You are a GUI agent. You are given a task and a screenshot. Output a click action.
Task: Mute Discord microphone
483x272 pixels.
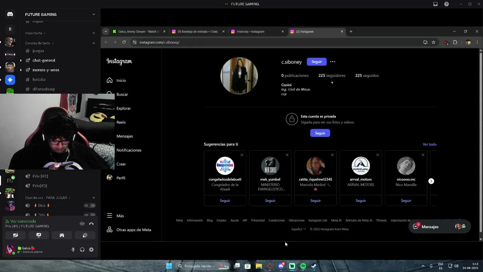tap(73, 250)
